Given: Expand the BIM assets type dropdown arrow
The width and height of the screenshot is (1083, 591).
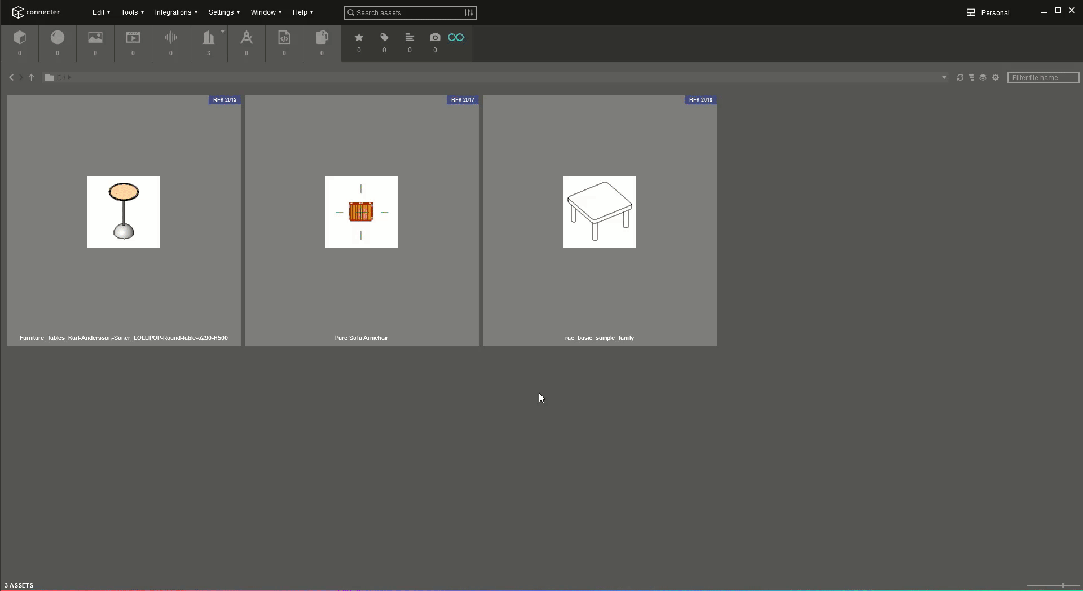Looking at the screenshot, I should click(223, 32).
